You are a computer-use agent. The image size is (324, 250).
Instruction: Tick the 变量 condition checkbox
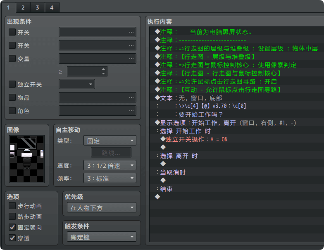coord(12,59)
